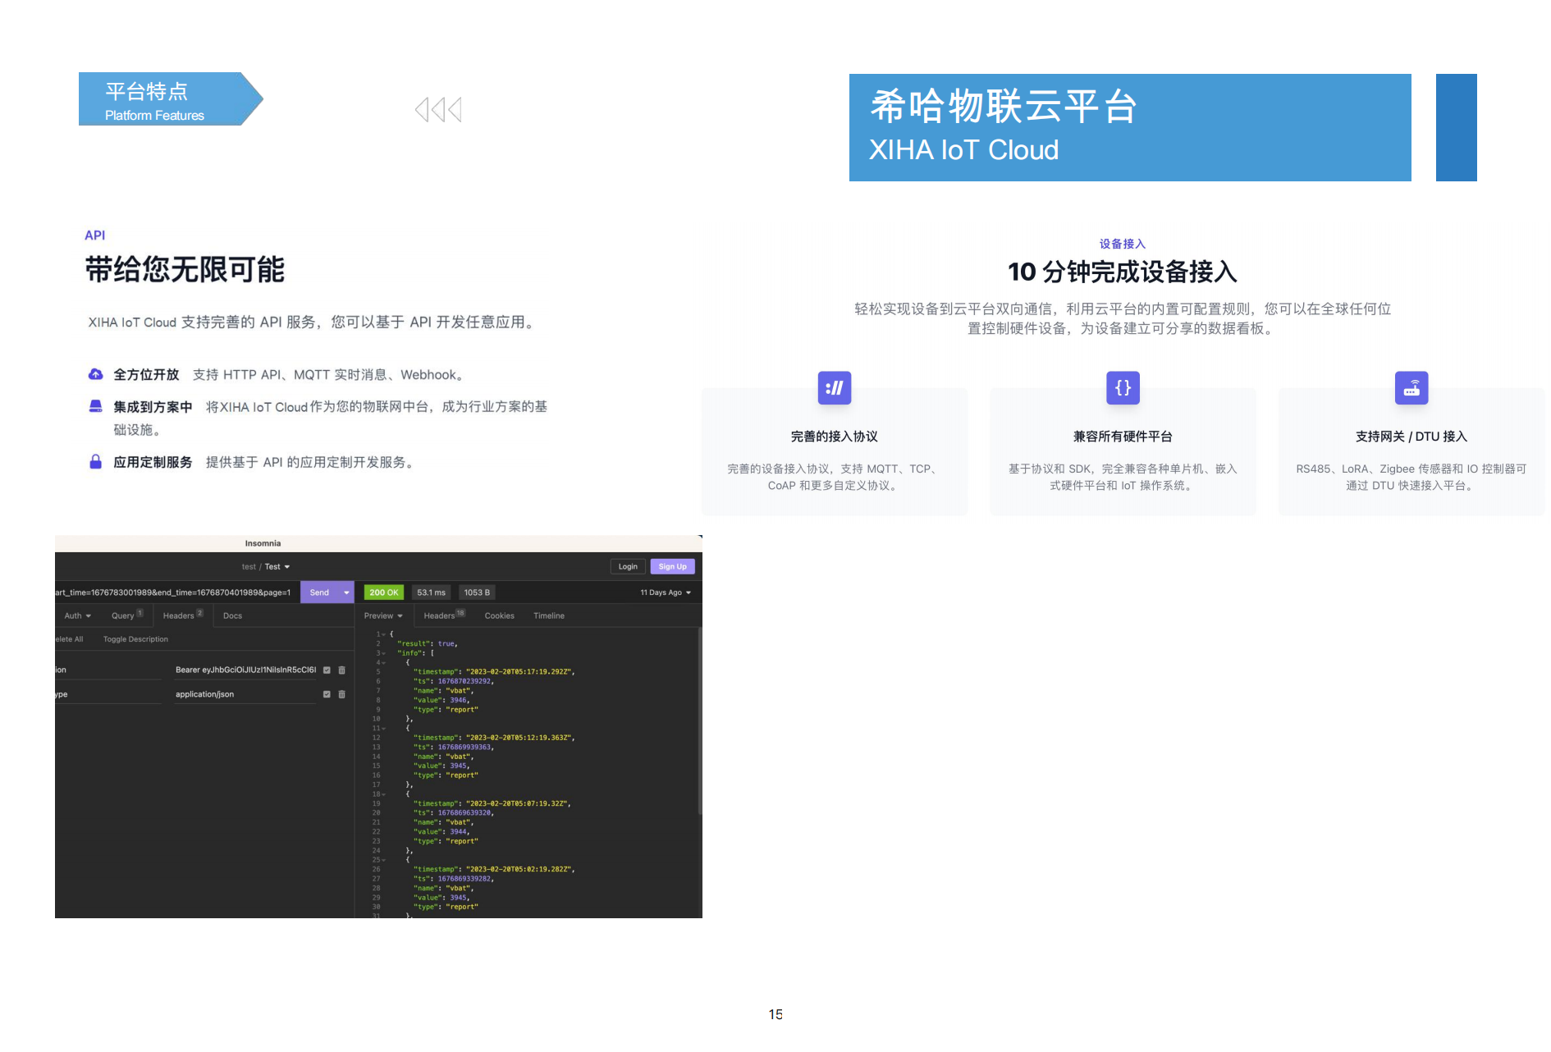
Task: Select the response Headers tab with badge 18
Action: pyautogui.click(x=444, y=615)
